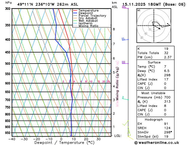188x145 pixels.
Task: Click the blue wind barb at 400 hPa
Action: tap(125, 39)
